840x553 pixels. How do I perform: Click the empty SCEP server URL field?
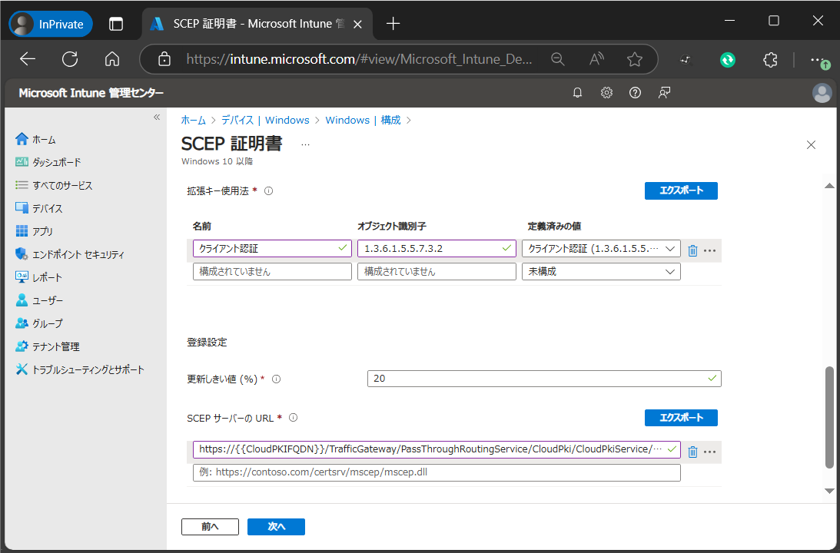pyautogui.click(x=436, y=472)
